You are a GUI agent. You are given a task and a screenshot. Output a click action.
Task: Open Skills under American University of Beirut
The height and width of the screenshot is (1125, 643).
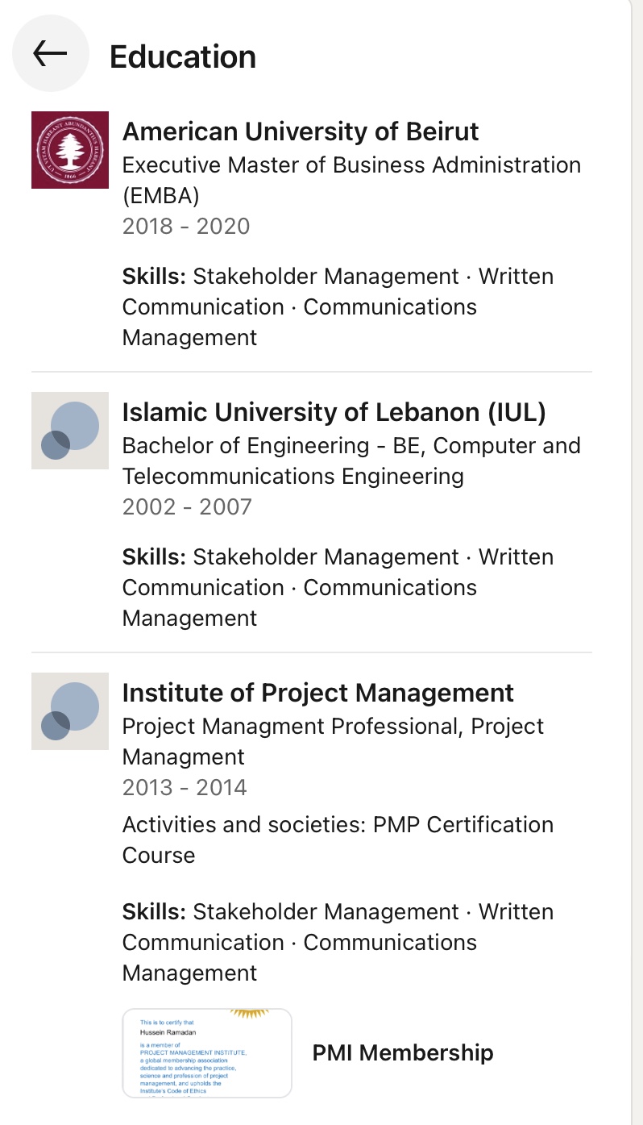coord(338,306)
